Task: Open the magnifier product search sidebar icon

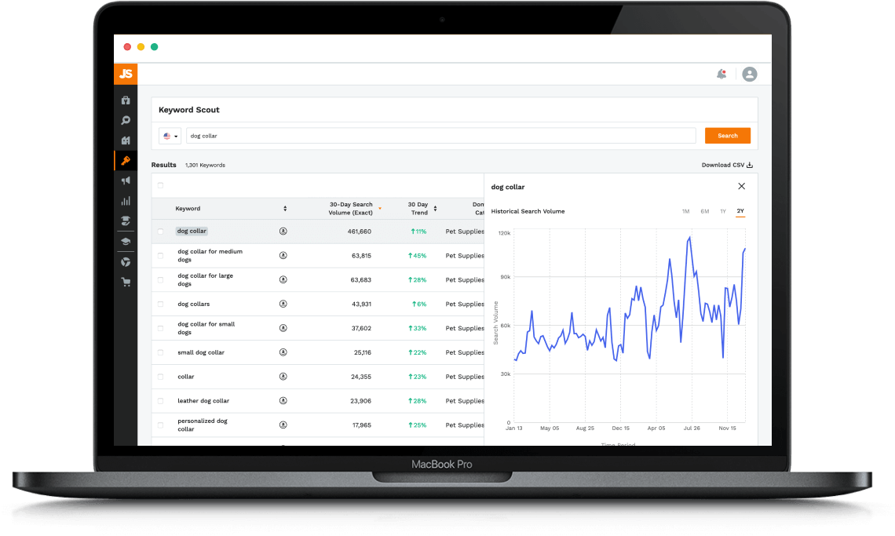Action: click(126, 120)
